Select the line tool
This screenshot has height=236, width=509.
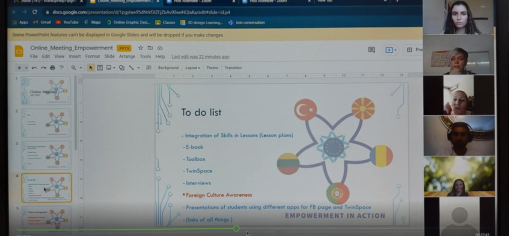click(131, 68)
